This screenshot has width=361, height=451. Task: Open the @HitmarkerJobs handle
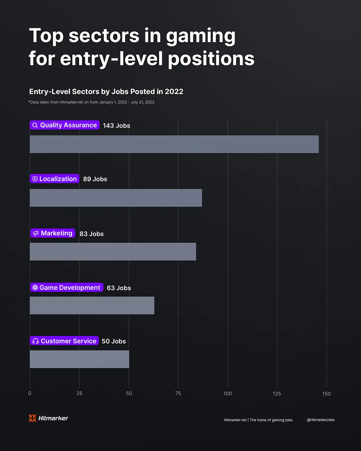point(321,420)
